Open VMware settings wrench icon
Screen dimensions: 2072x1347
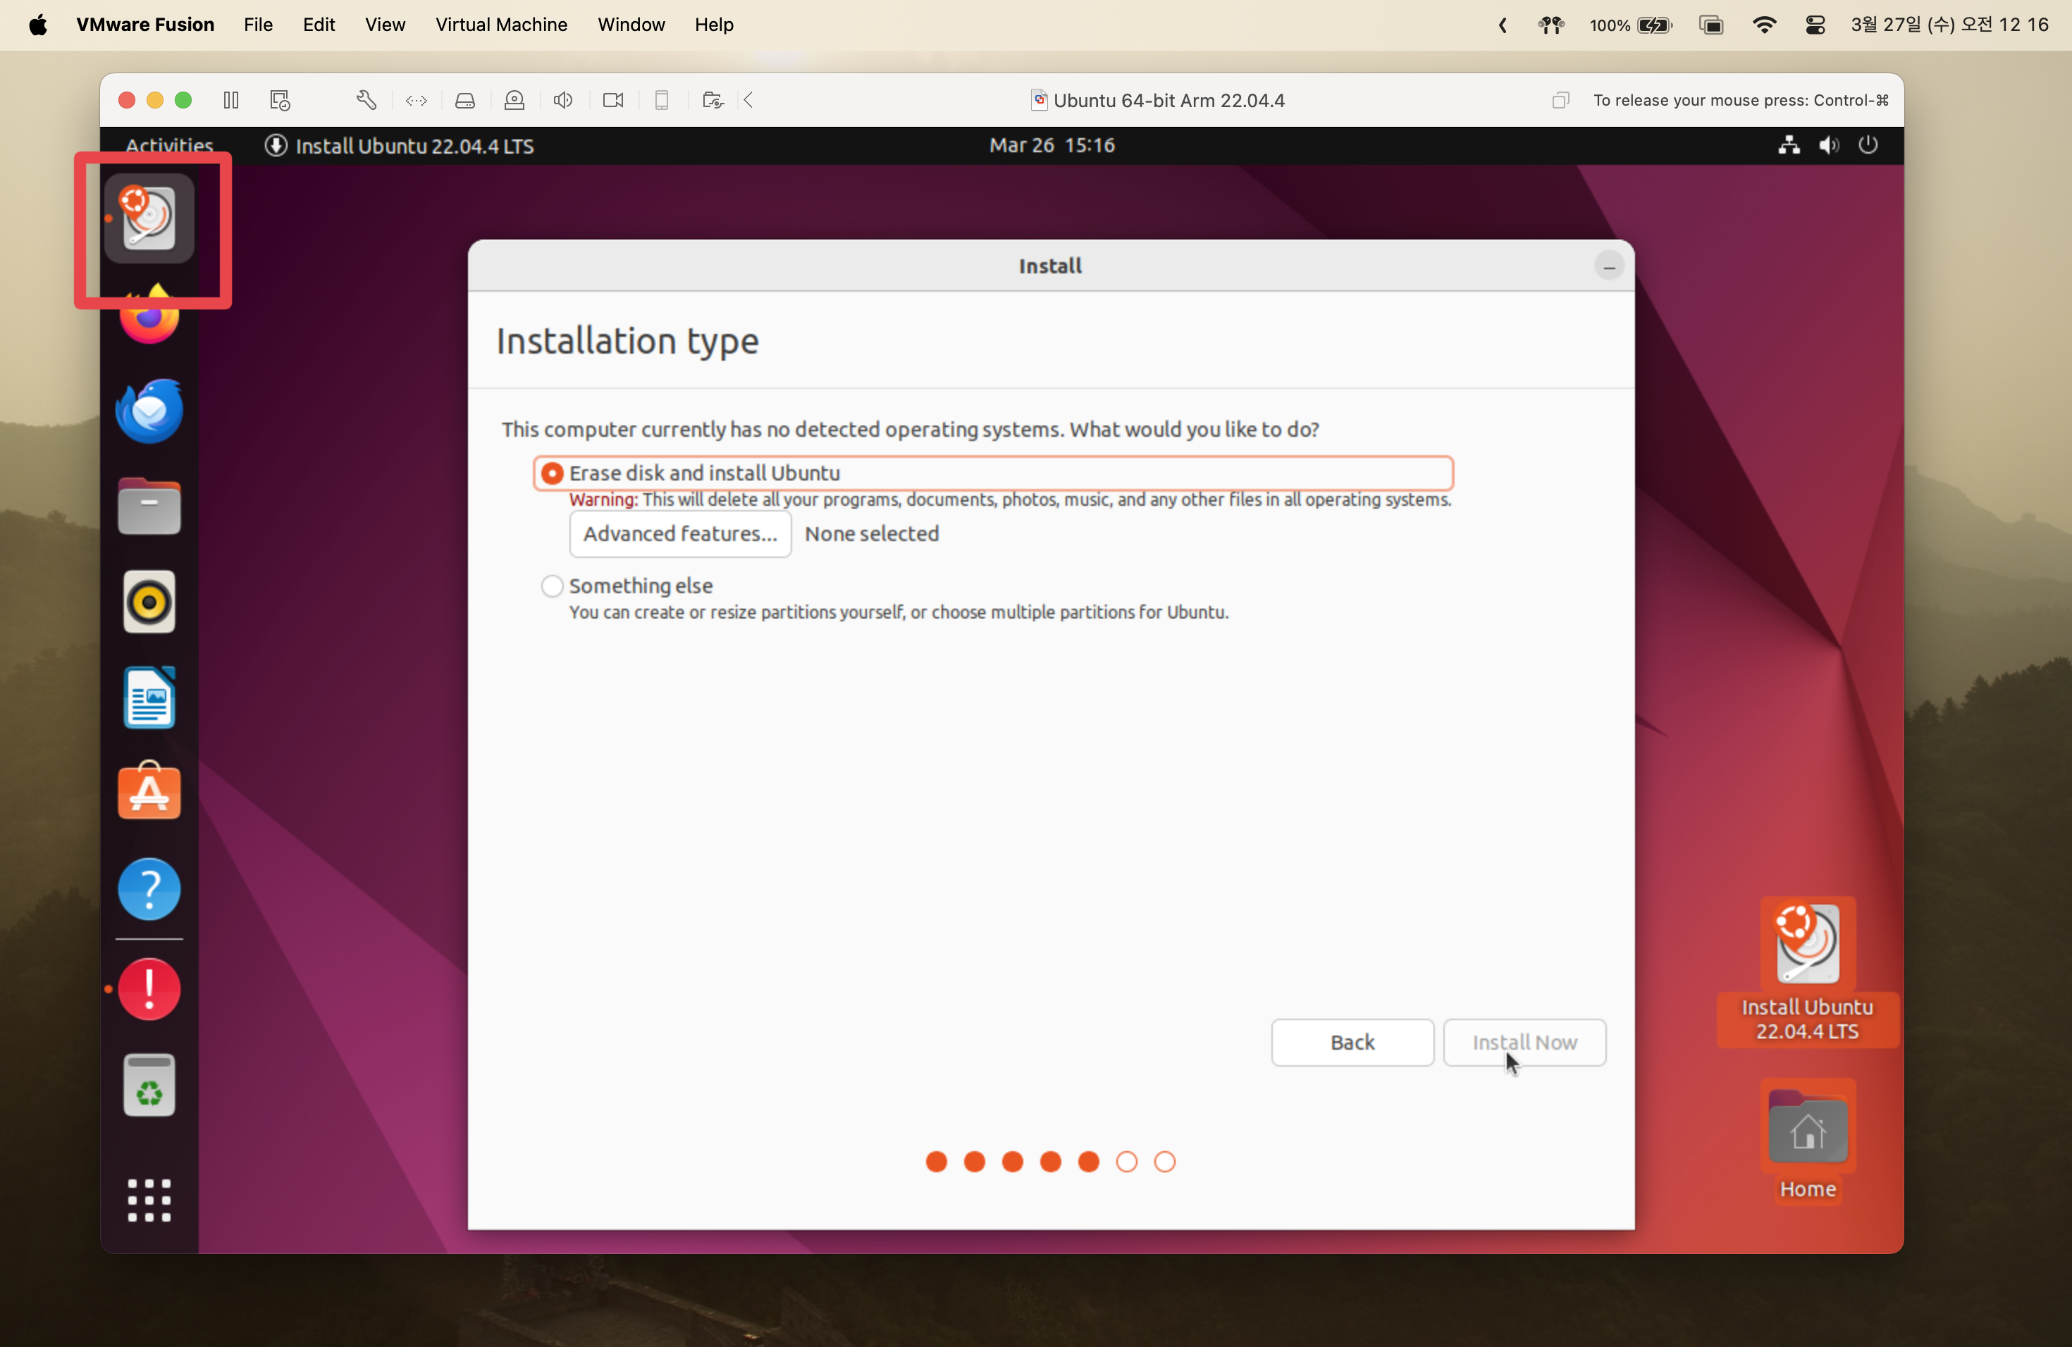(x=366, y=100)
